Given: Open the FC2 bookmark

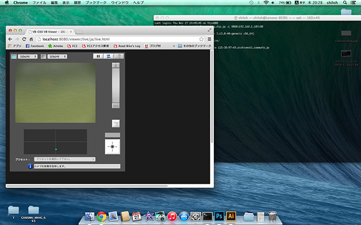Looking at the screenshot, I should [x=72, y=46].
